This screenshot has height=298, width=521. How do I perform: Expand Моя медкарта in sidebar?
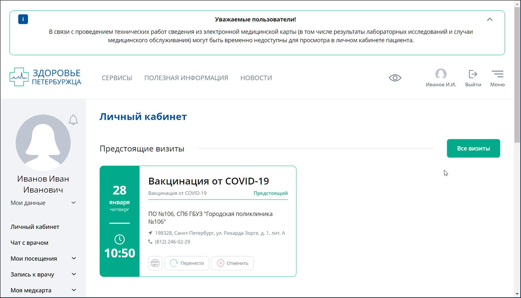(x=43, y=290)
